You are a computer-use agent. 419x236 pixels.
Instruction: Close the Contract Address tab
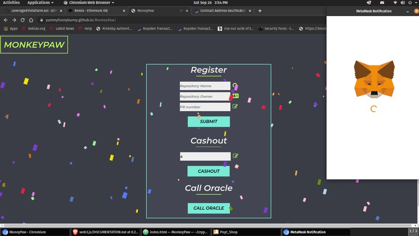coord(250,11)
